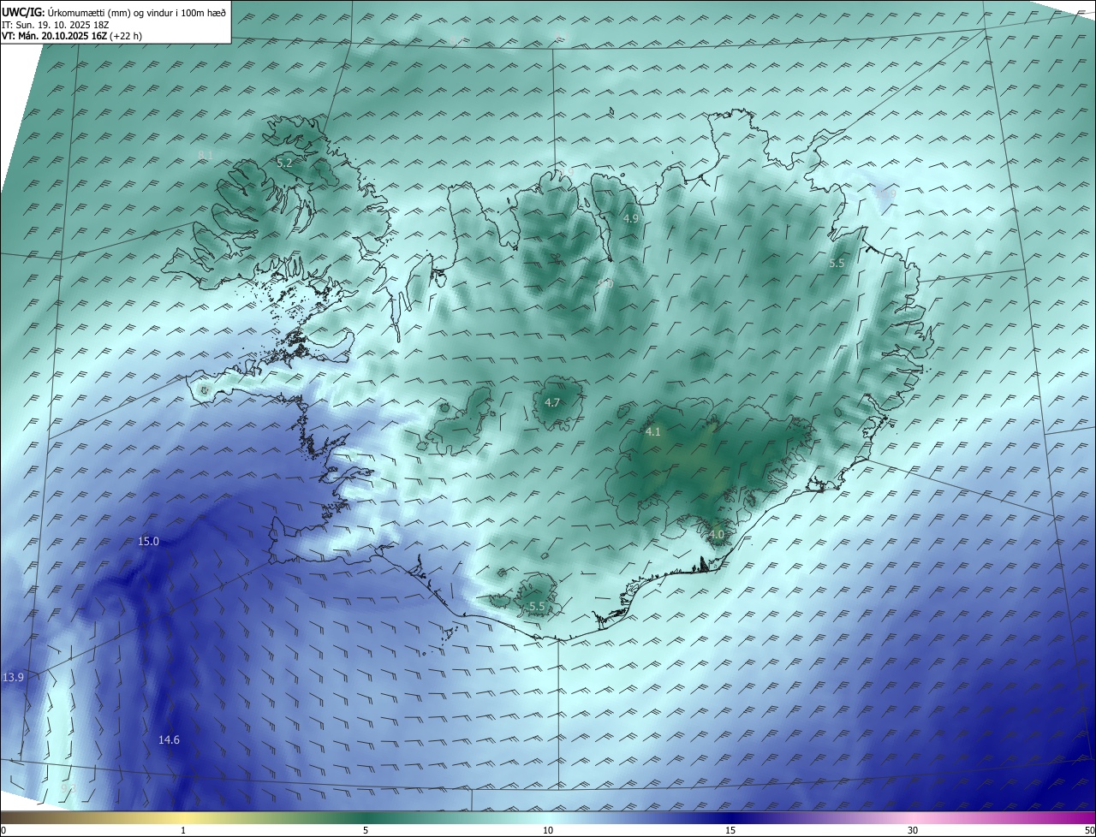Click the colorbar tick labeled 5
The width and height of the screenshot is (1096, 837).
tap(366, 830)
